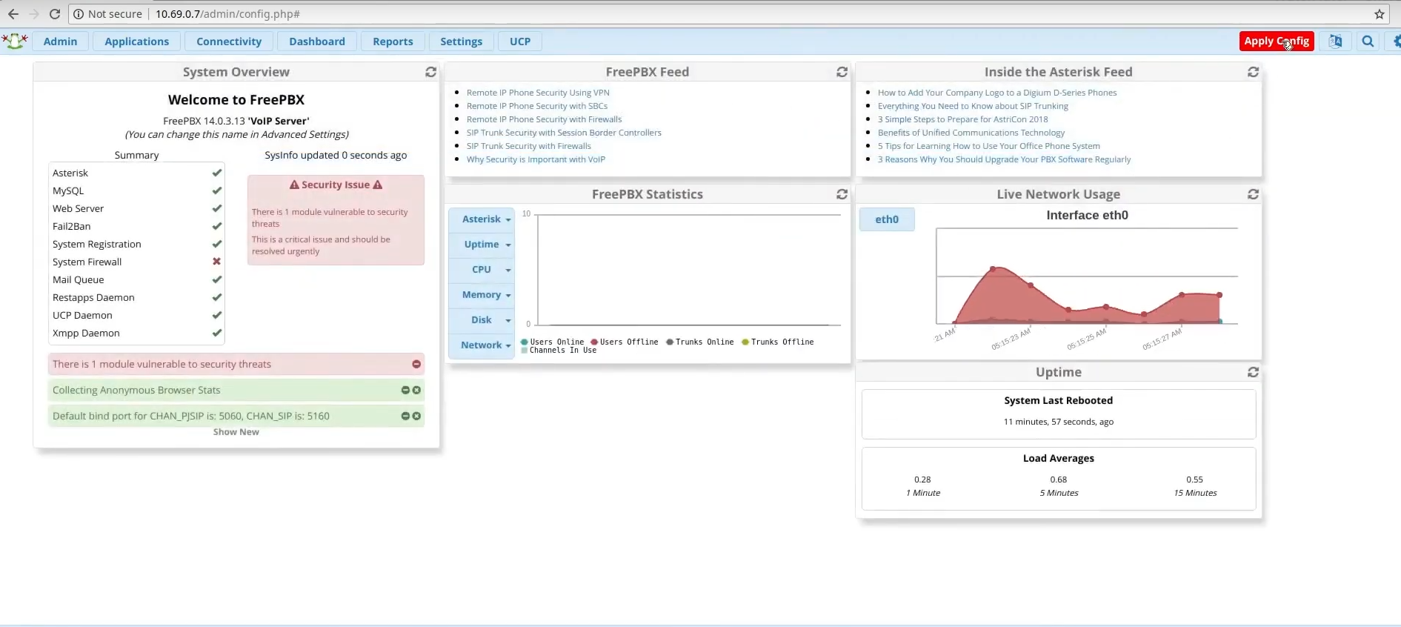Open the search magnifier icon

pyautogui.click(x=1368, y=42)
